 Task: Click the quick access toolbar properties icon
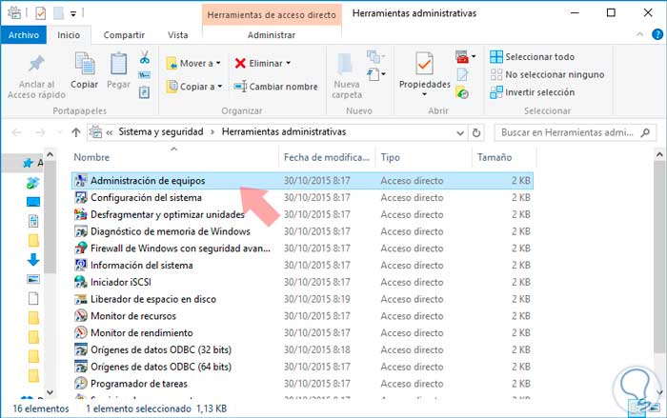tap(40, 13)
